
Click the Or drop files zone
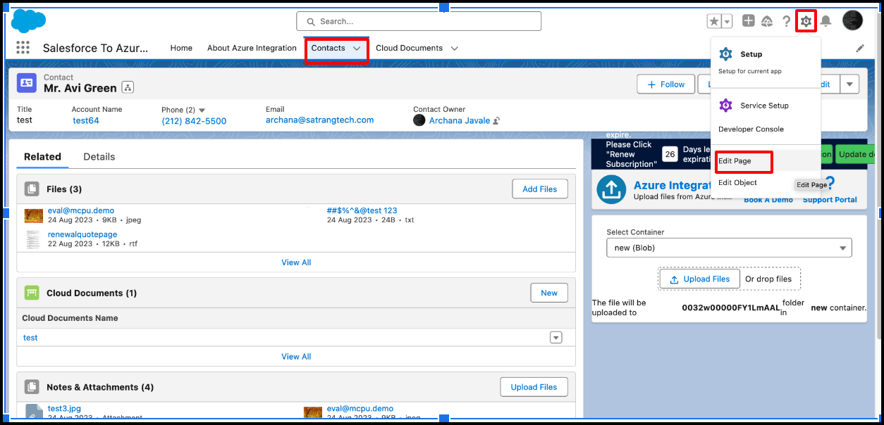click(768, 279)
